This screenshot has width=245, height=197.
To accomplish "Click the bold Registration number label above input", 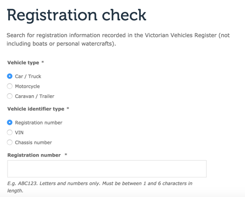I will pyautogui.click(x=34, y=155).
